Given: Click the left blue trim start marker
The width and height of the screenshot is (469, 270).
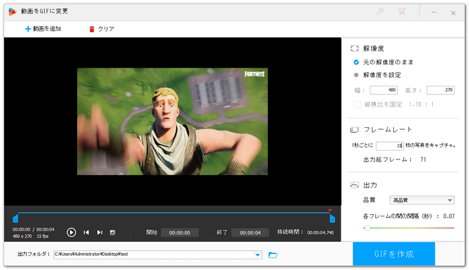Looking at the screenshot, I should [15, 218].
